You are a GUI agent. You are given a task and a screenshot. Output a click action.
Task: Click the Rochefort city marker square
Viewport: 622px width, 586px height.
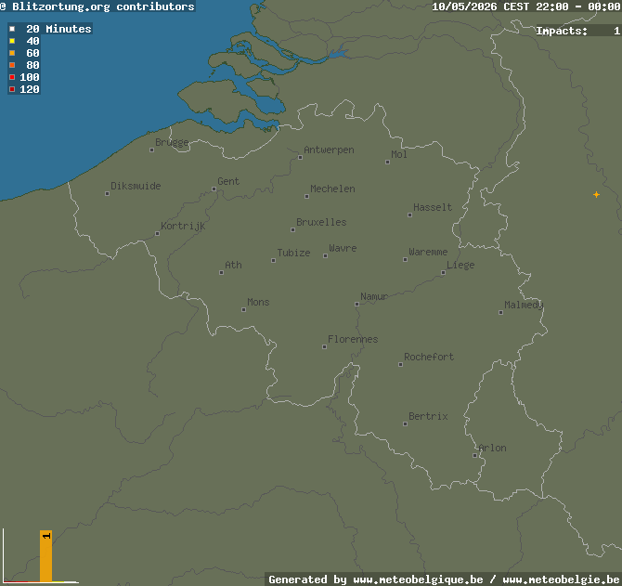[x=400, y=365]
